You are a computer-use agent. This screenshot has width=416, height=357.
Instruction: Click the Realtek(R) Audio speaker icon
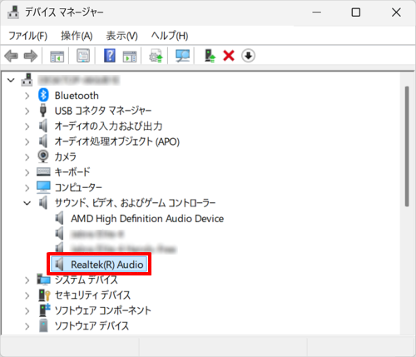(x=59, y=264)
